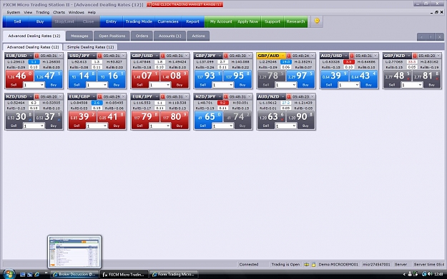Open the System menu

14,13
